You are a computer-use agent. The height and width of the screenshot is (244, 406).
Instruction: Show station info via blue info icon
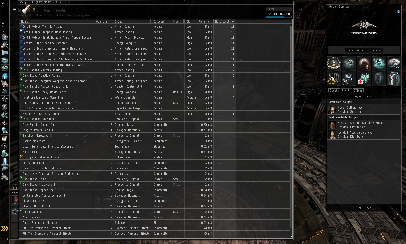click(x=398, y=12)
